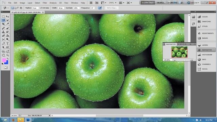Select the Rectangular Marquee tool

pyautogui.click(x=3, y=17)
